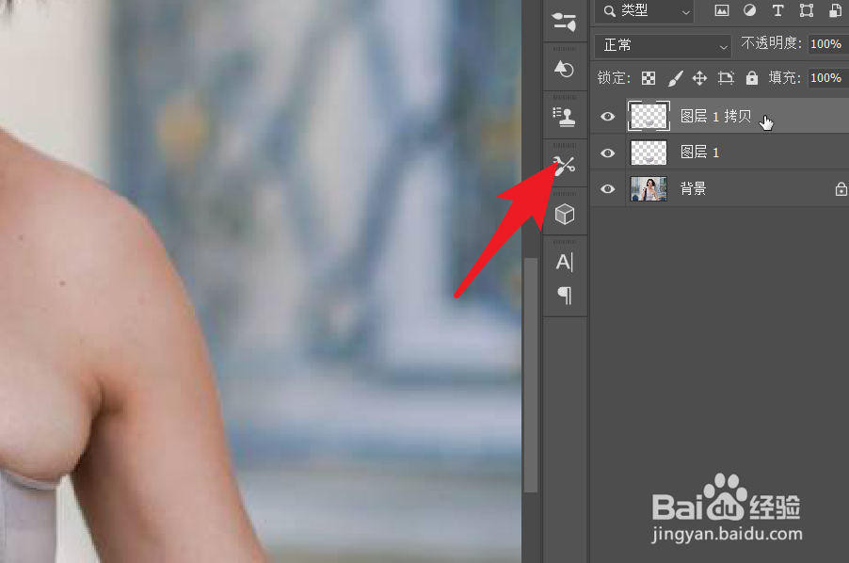Open the 正常 blend mode dropdown
Viewport: 849px width, 563px height.
(x=663, y=45)
